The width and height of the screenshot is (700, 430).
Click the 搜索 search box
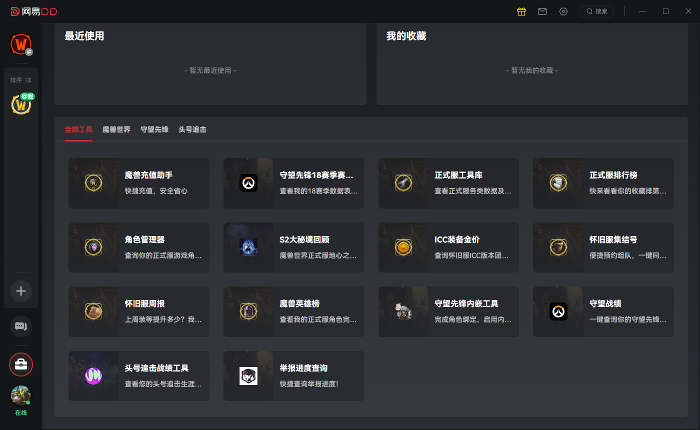tap(596, 11)
